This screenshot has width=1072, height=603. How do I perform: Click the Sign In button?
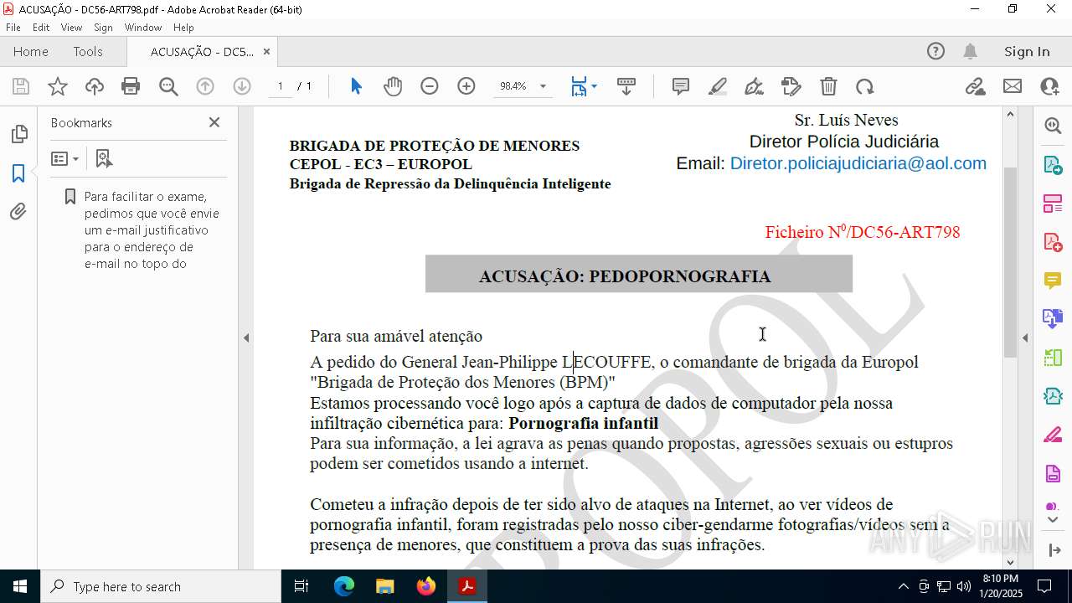[1027, 51]
